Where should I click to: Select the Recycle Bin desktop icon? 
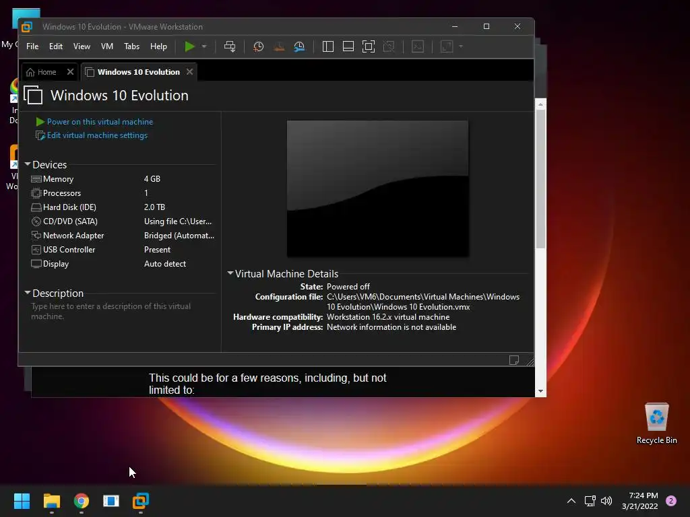[x=656, y=423]
